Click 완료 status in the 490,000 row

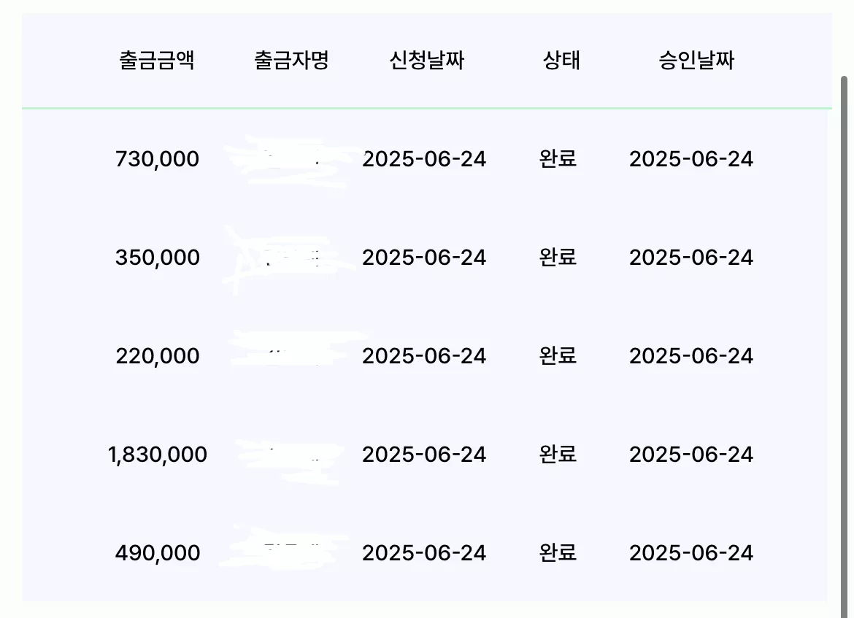[558, 553]
